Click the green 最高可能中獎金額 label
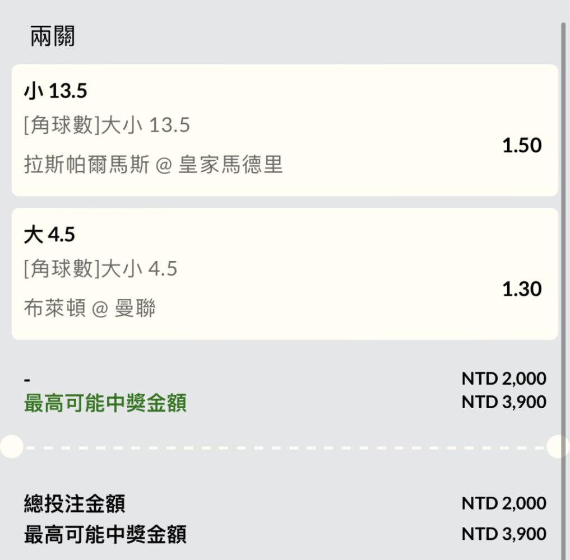Image resolution: width=570 pixels, height=560 pixels. pyautogui.click(x=105, y=403)
